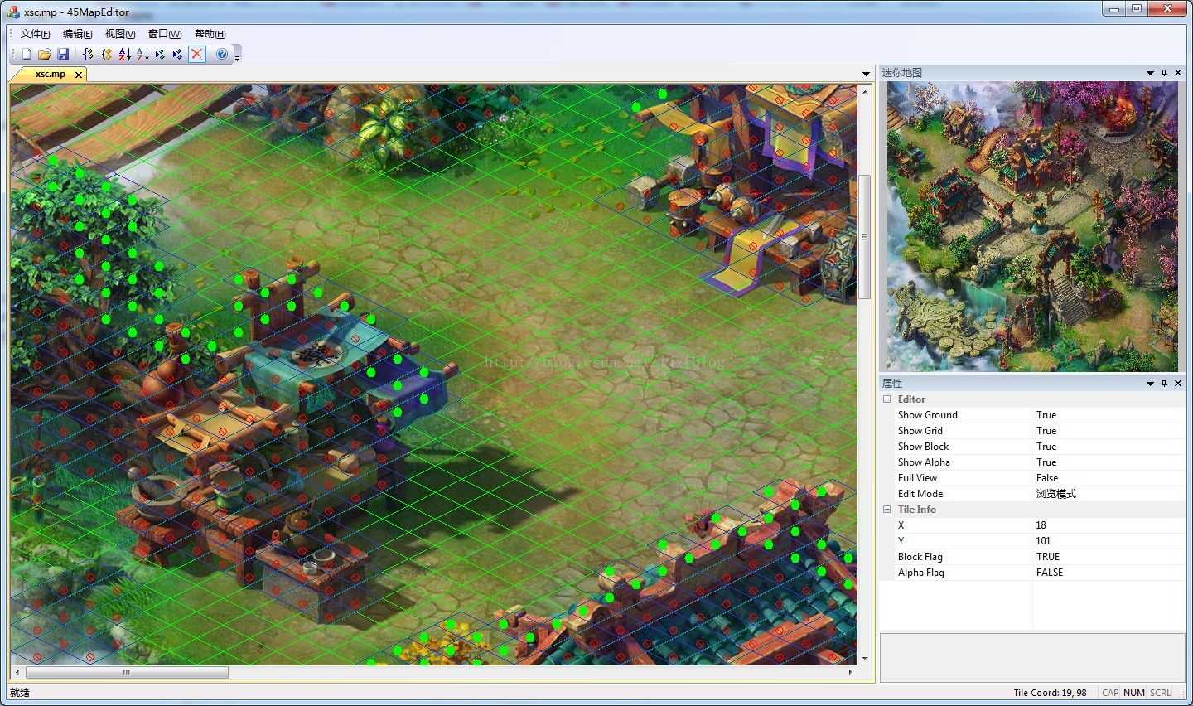This screenshot has width=1193, height=706.
Task: Select the Edit Mode property label
Action: [920, 494]
